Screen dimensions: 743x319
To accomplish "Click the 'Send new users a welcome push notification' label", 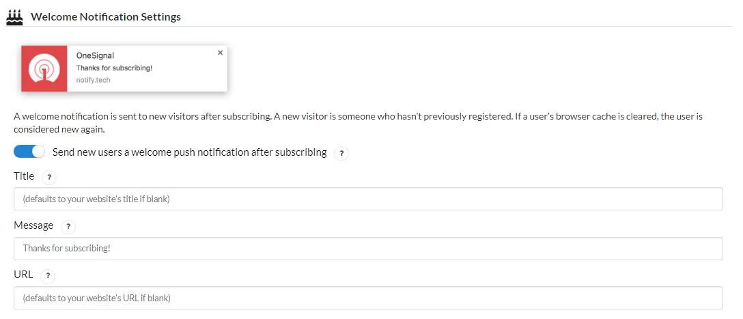I will 190,152.
